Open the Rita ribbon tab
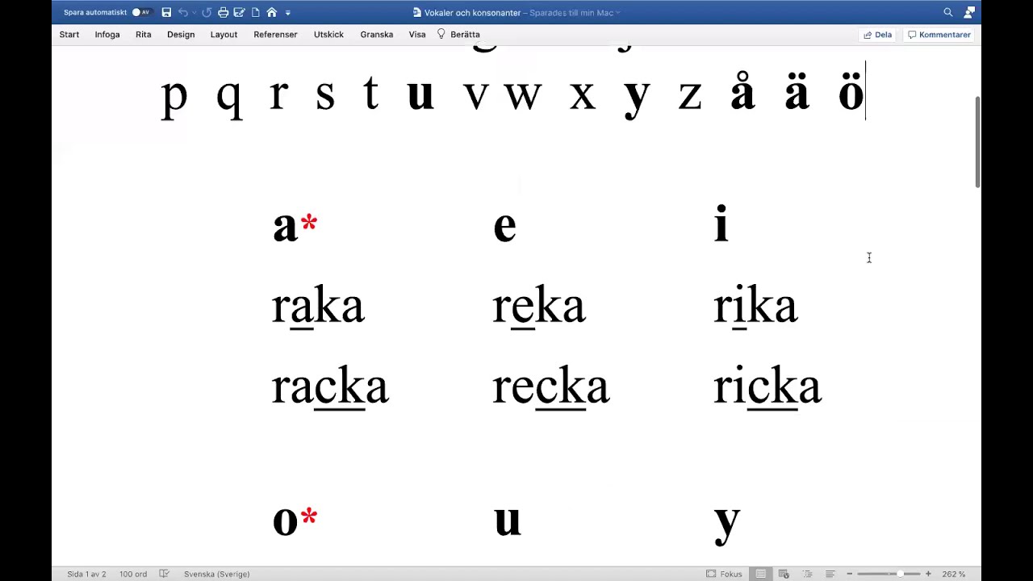The width and height of the screenshot is (1033, 581). tap(144, 35)
